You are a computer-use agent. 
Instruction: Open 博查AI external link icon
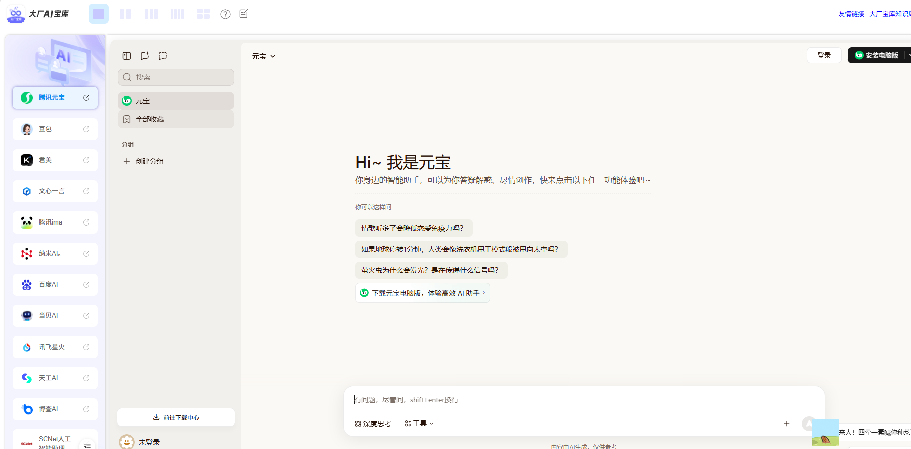tap(86, 409)
